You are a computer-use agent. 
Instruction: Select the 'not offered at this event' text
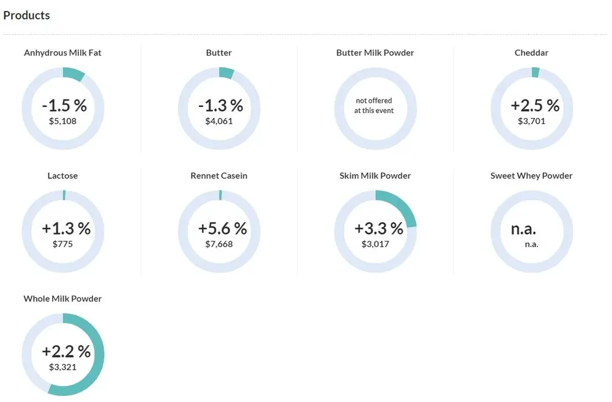click(x=375, y=105)
